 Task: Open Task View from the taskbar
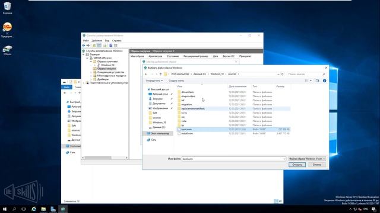coord(24,209)
